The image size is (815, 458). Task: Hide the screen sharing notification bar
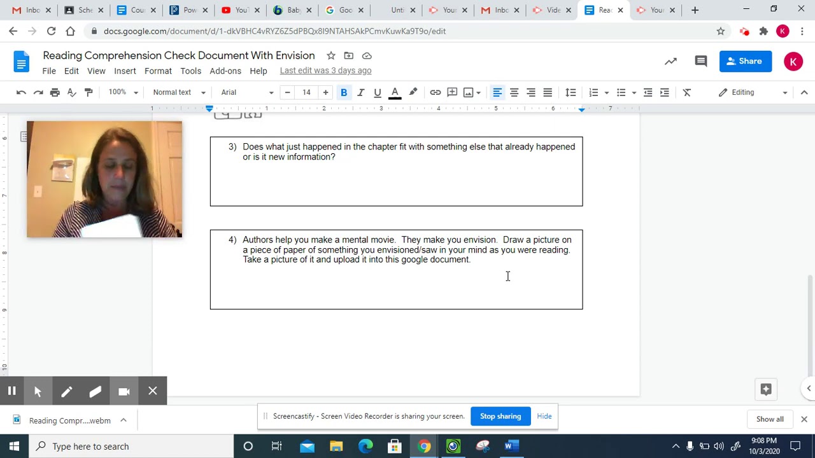pyautogui.click(x=544, y=416)
